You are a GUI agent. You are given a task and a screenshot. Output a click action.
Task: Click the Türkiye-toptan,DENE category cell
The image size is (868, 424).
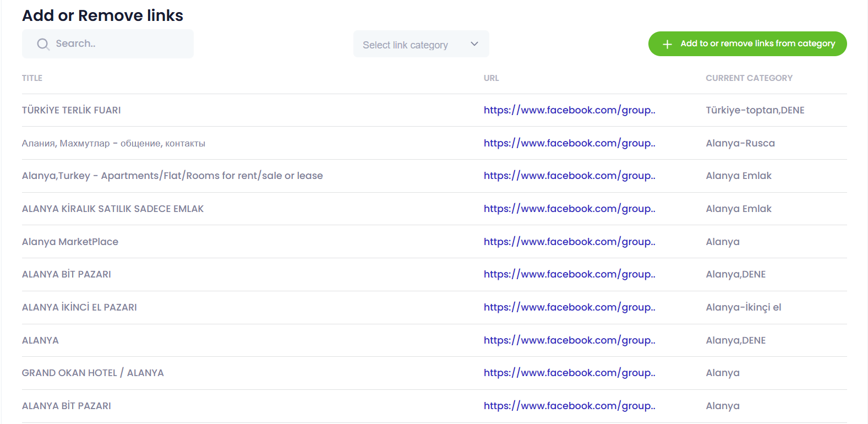tap(755, 110)
